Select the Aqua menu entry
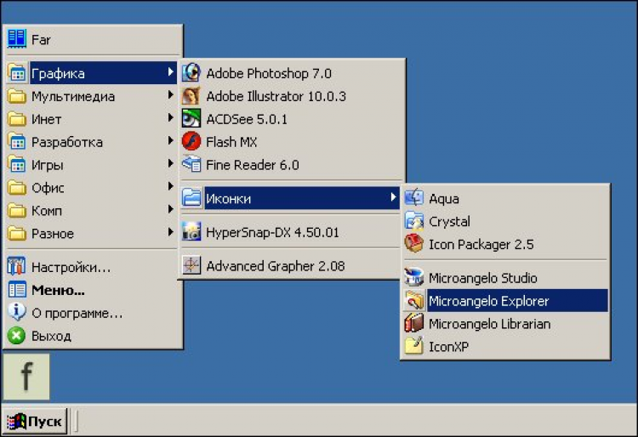The image size is (638, 437). click(x=506, y=198)
